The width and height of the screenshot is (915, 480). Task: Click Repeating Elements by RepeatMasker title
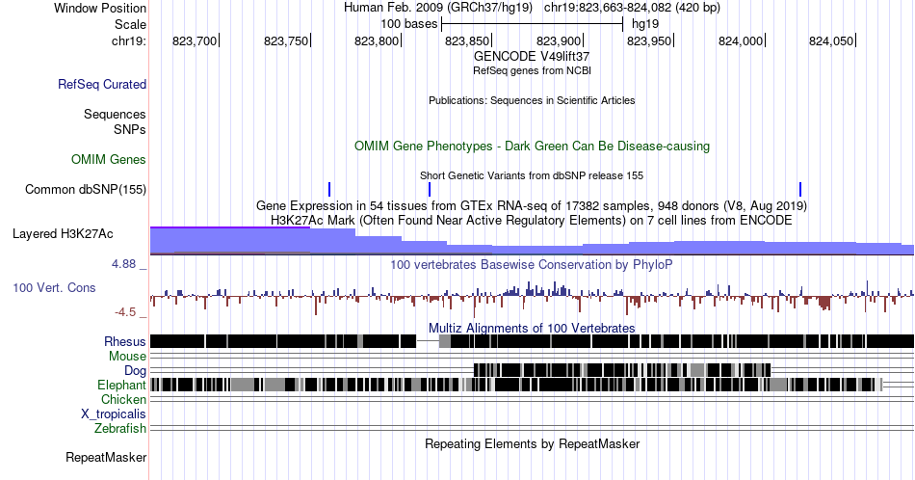[x=532, y=443]
